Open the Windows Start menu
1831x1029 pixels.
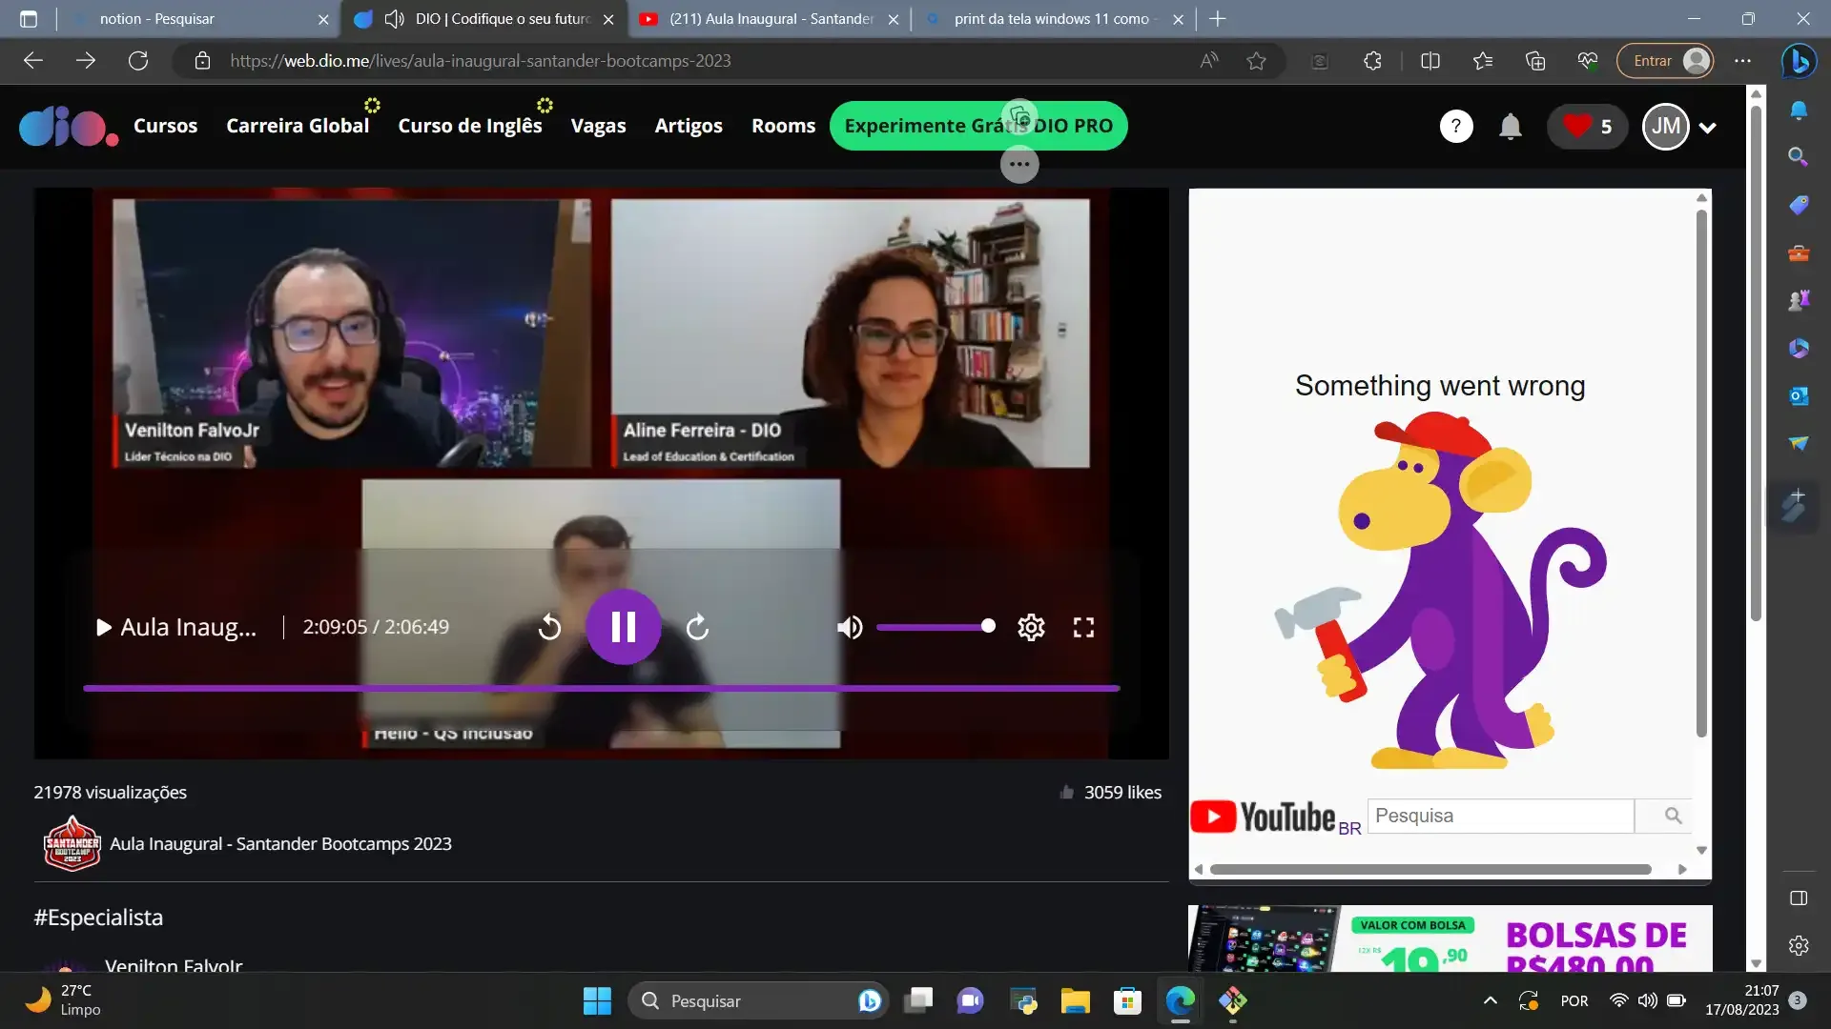[597, 1000]
